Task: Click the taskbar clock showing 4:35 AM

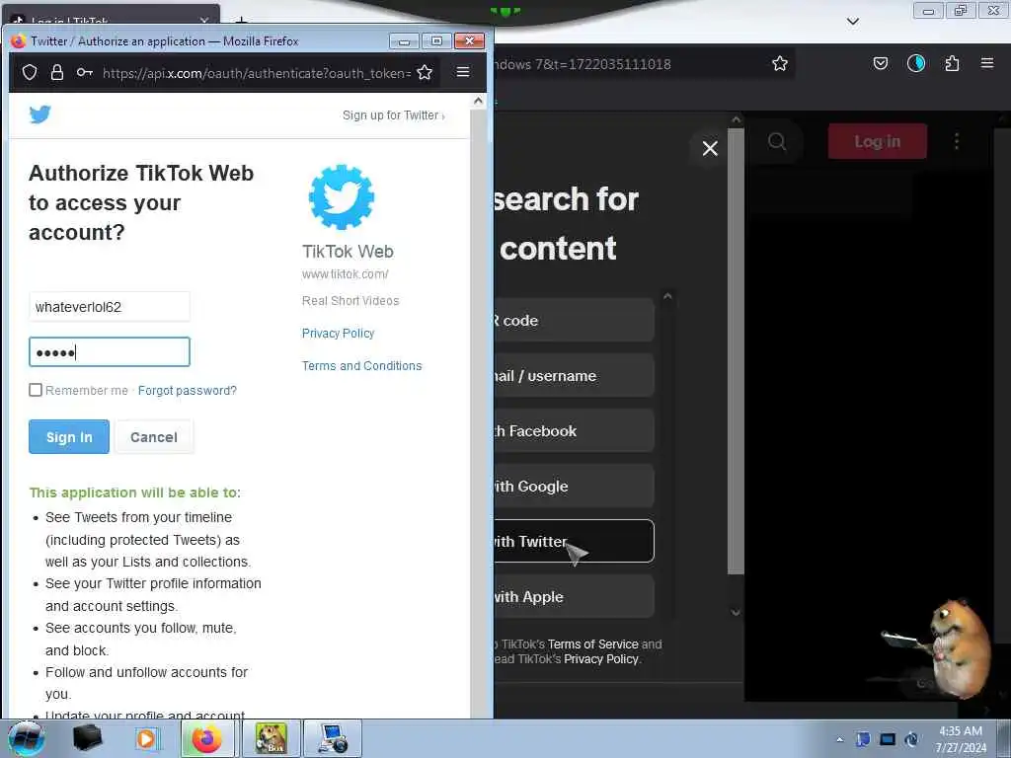Action: (x=961, y=739)
